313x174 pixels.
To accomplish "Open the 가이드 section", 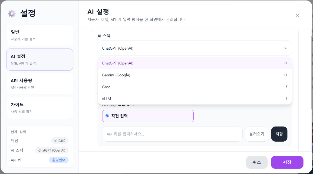I will pos(40,108).
